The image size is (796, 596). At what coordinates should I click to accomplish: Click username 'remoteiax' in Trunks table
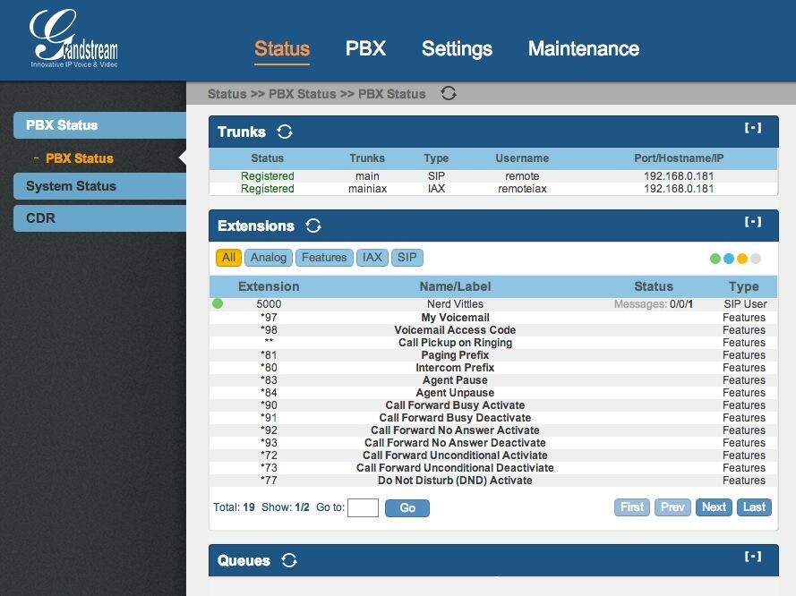point(522,189)
